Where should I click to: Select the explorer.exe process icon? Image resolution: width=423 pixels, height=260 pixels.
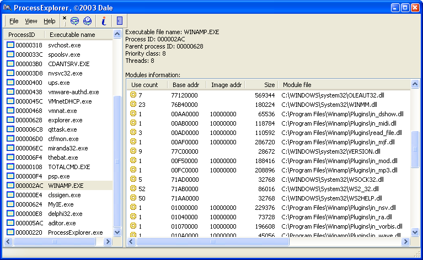click(x=10, y=120)
